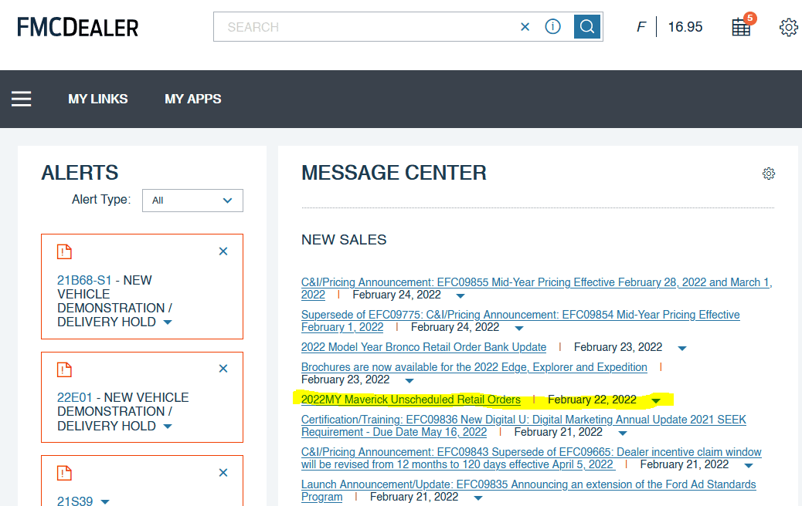The image size is (802, 506).
Task: Open EFC09843 dealer incentive claim link
Action: click(x=531, y=458)
